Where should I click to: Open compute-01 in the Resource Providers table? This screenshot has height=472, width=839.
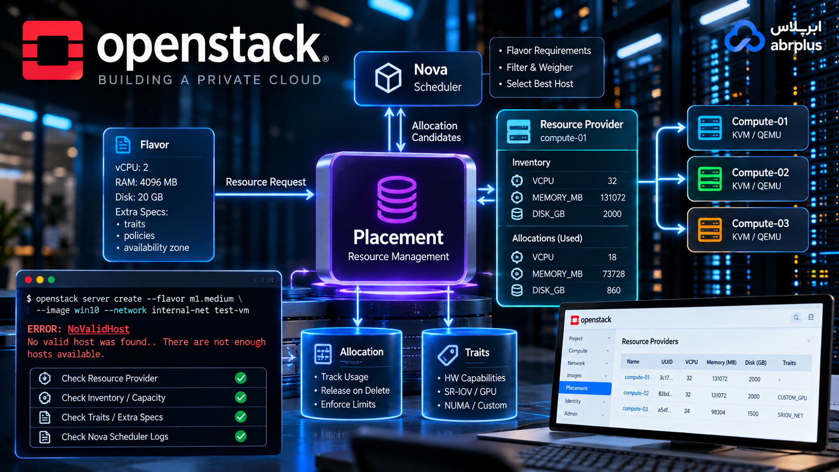(637, 377)
